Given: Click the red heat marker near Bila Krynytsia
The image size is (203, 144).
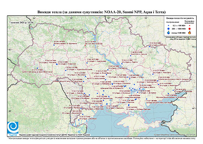Looking at the screenshot, I should click(85, 45).
